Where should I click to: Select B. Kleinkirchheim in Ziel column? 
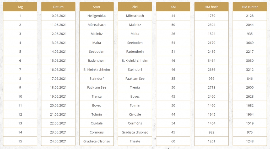135,61
